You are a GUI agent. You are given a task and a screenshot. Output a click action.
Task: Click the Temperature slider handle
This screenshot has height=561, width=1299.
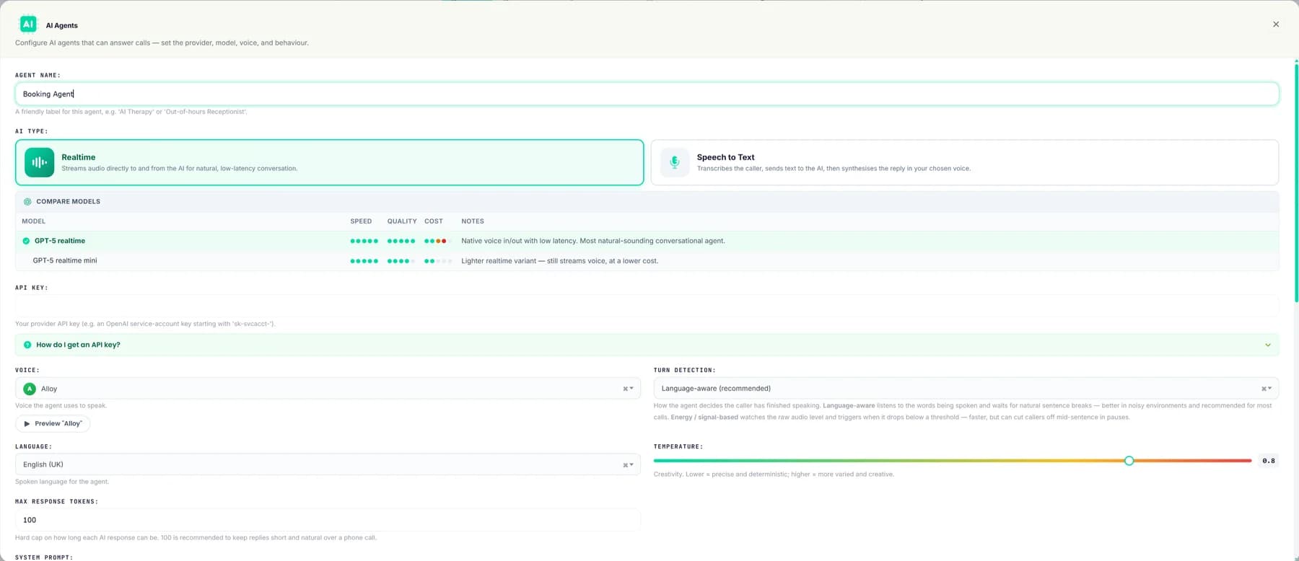(1129, 461)
